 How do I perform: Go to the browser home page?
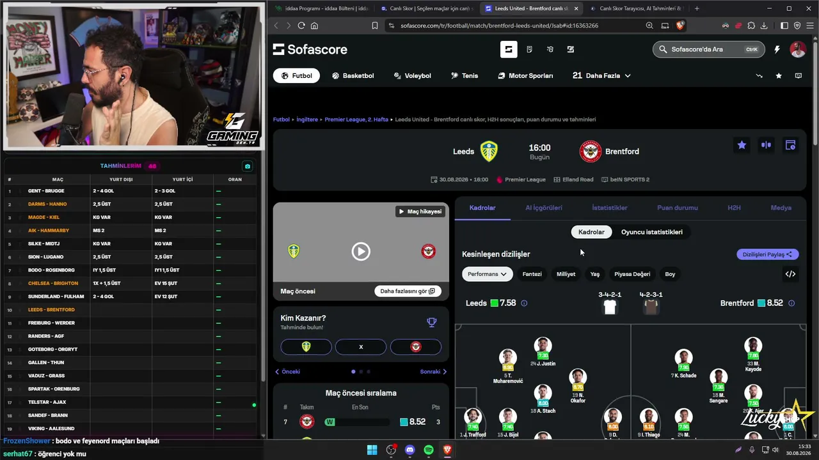point(314,26)
